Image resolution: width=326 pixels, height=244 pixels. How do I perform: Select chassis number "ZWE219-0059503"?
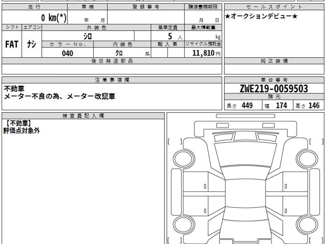click(274, 88)
